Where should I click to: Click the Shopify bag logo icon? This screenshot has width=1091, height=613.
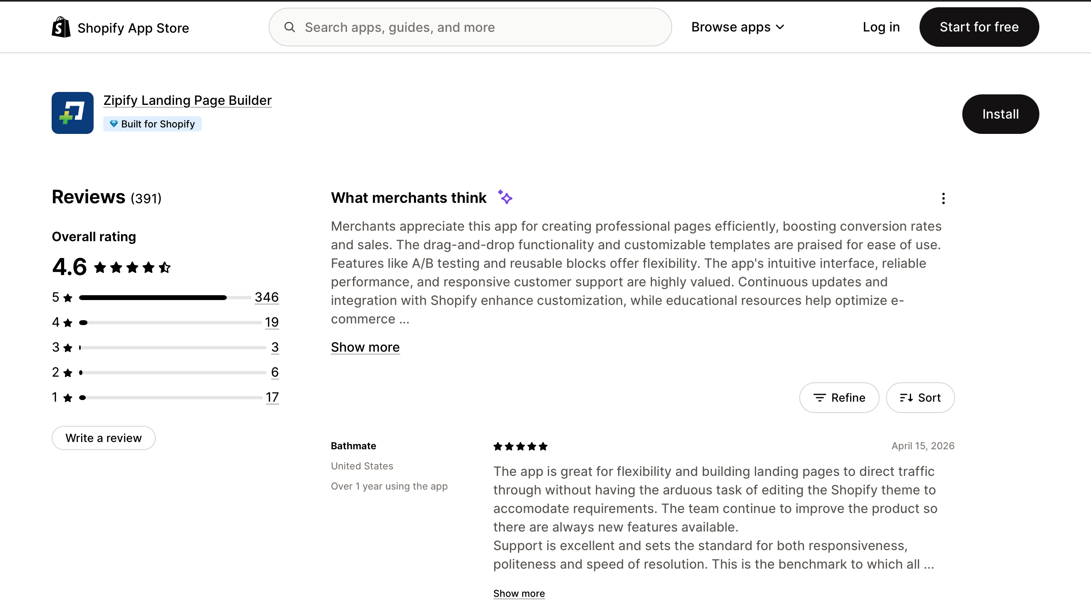click(x=61, y=27)
